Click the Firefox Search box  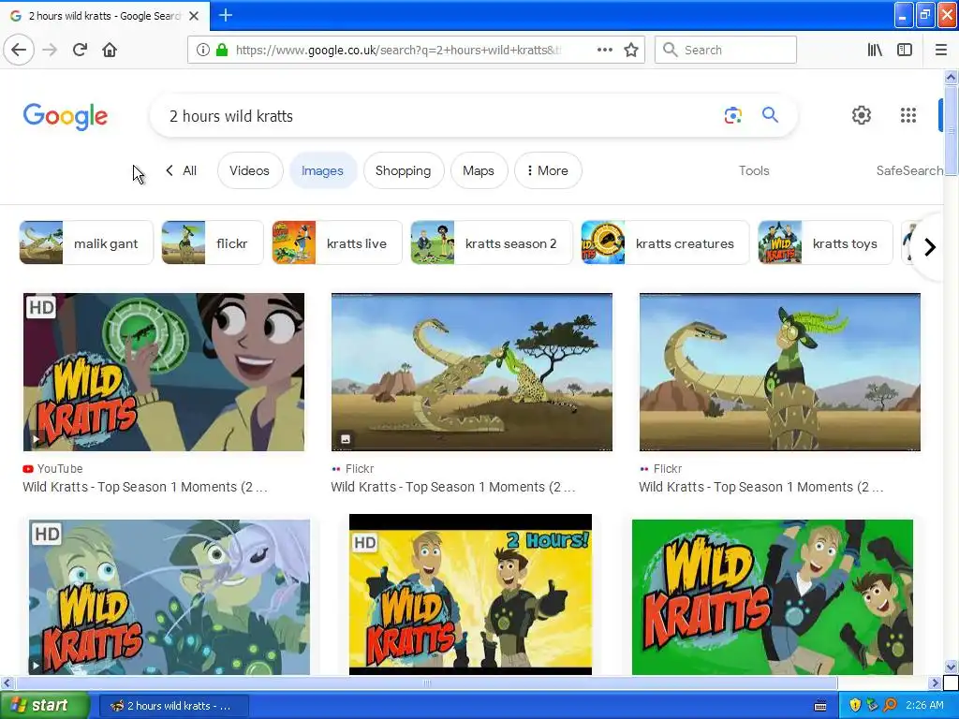pos(726,50)
